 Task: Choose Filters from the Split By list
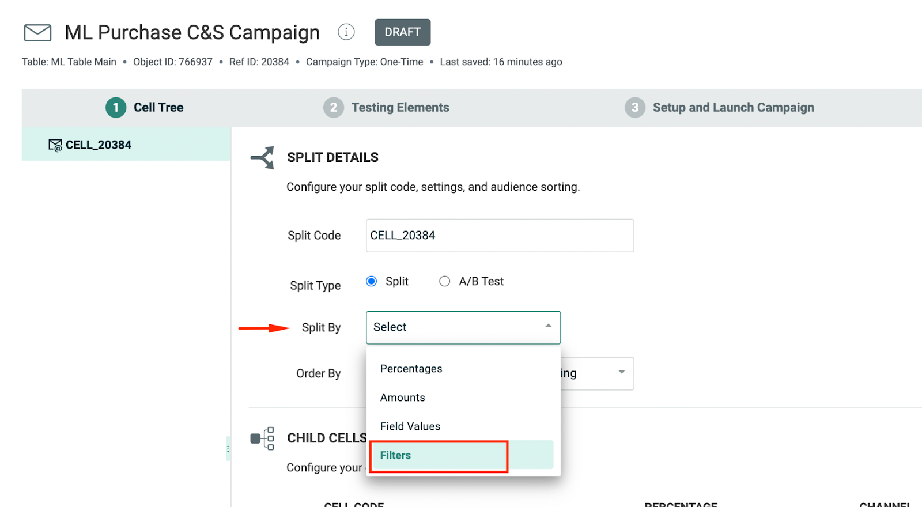tap(395, 455)
